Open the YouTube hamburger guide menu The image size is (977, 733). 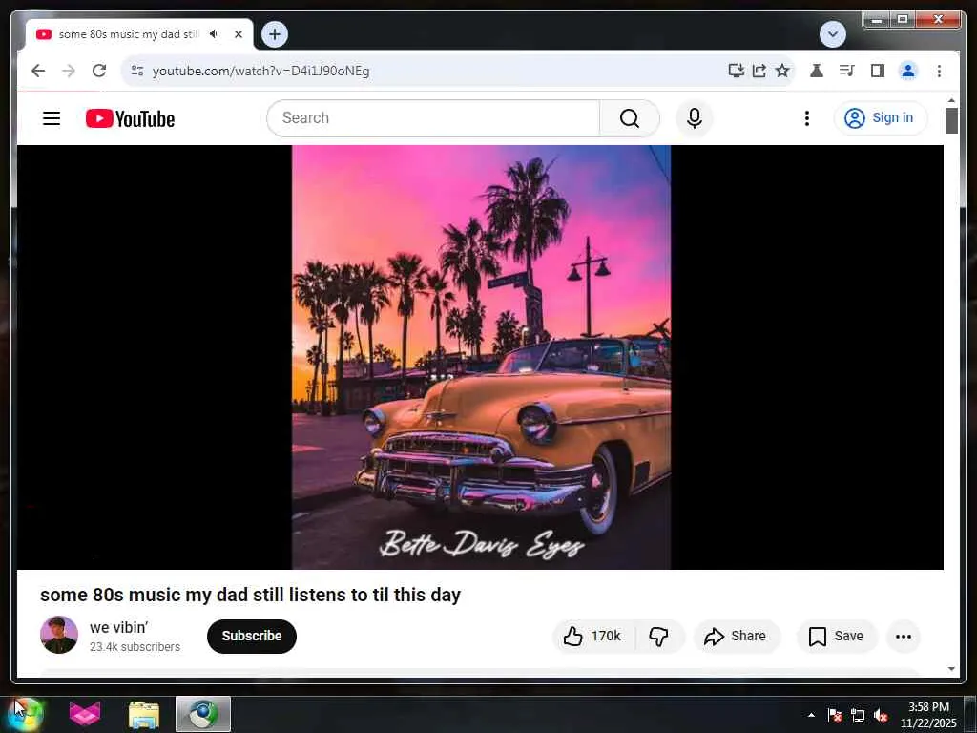click(52, 118)
